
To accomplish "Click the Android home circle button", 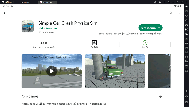I will click(187, 97).
